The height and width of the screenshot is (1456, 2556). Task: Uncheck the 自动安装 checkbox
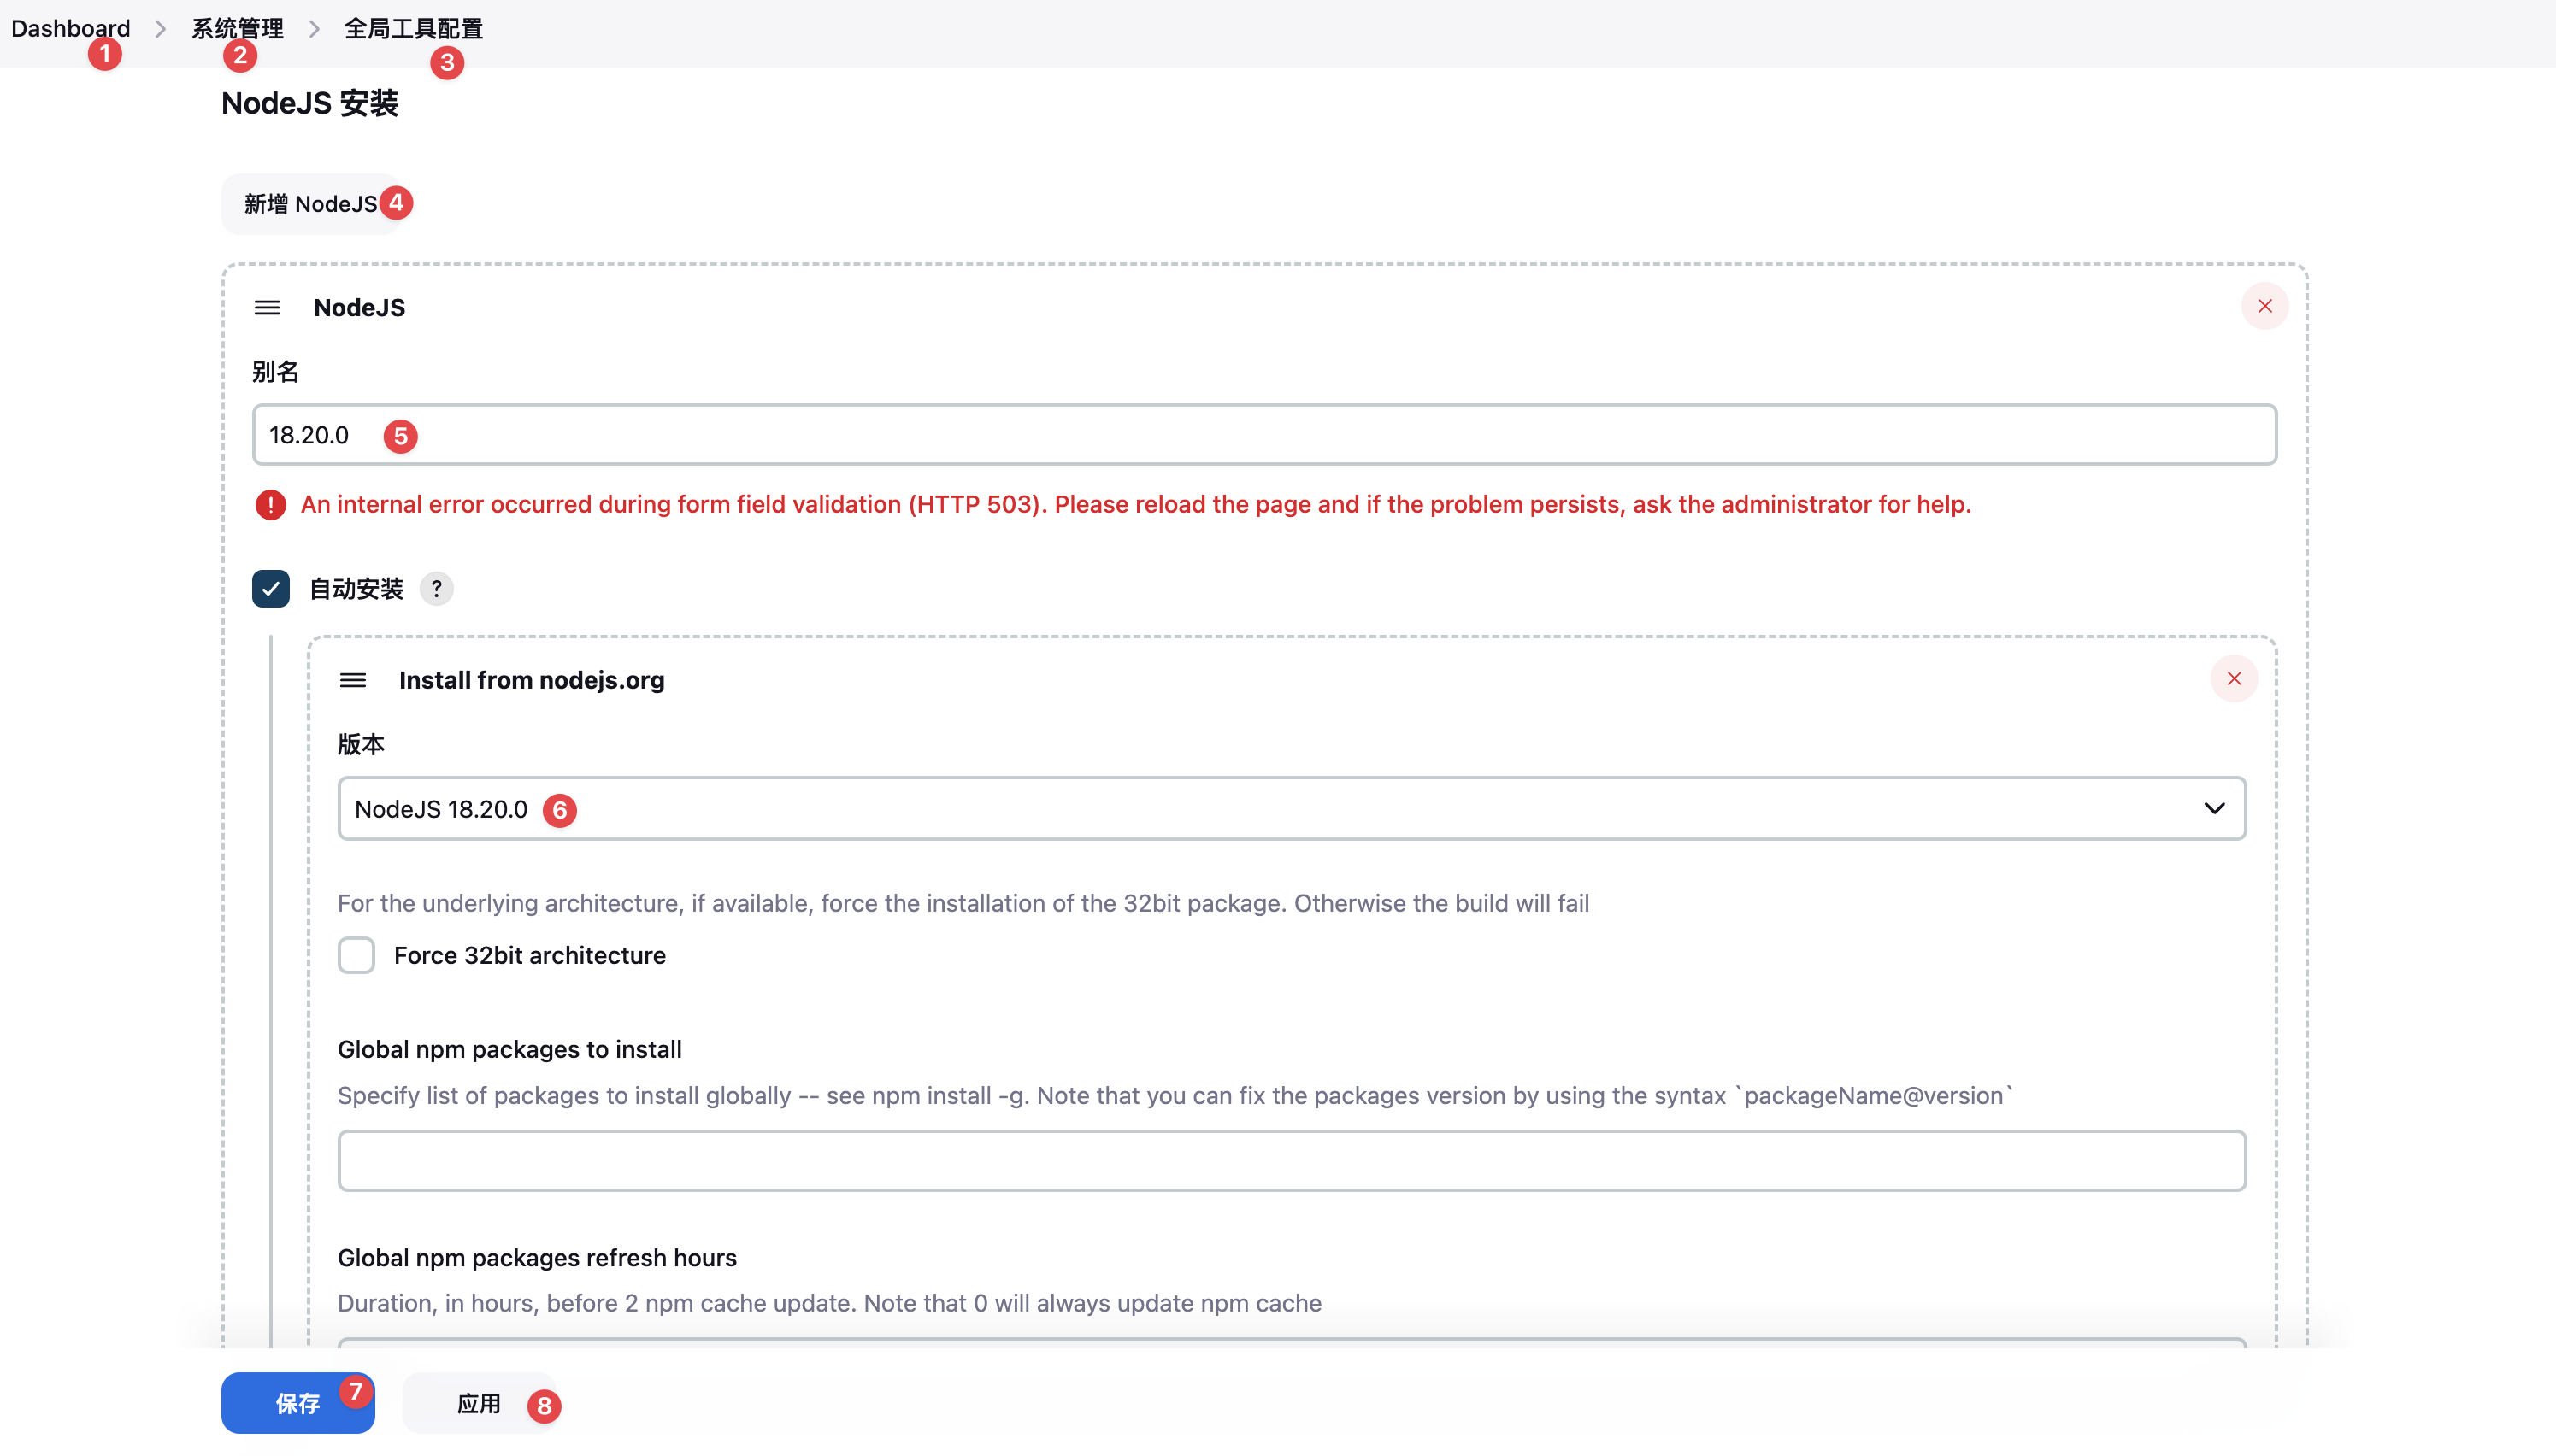271,589
